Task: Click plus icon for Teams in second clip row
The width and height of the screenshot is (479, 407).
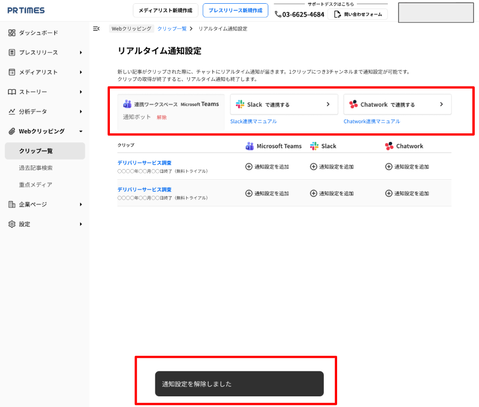Action: tap(249, 194)
